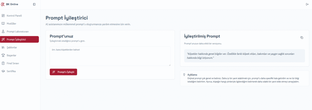Click the lightbulb icon beside Açıklama
312x110 pixels.
(x=184, y=75)
